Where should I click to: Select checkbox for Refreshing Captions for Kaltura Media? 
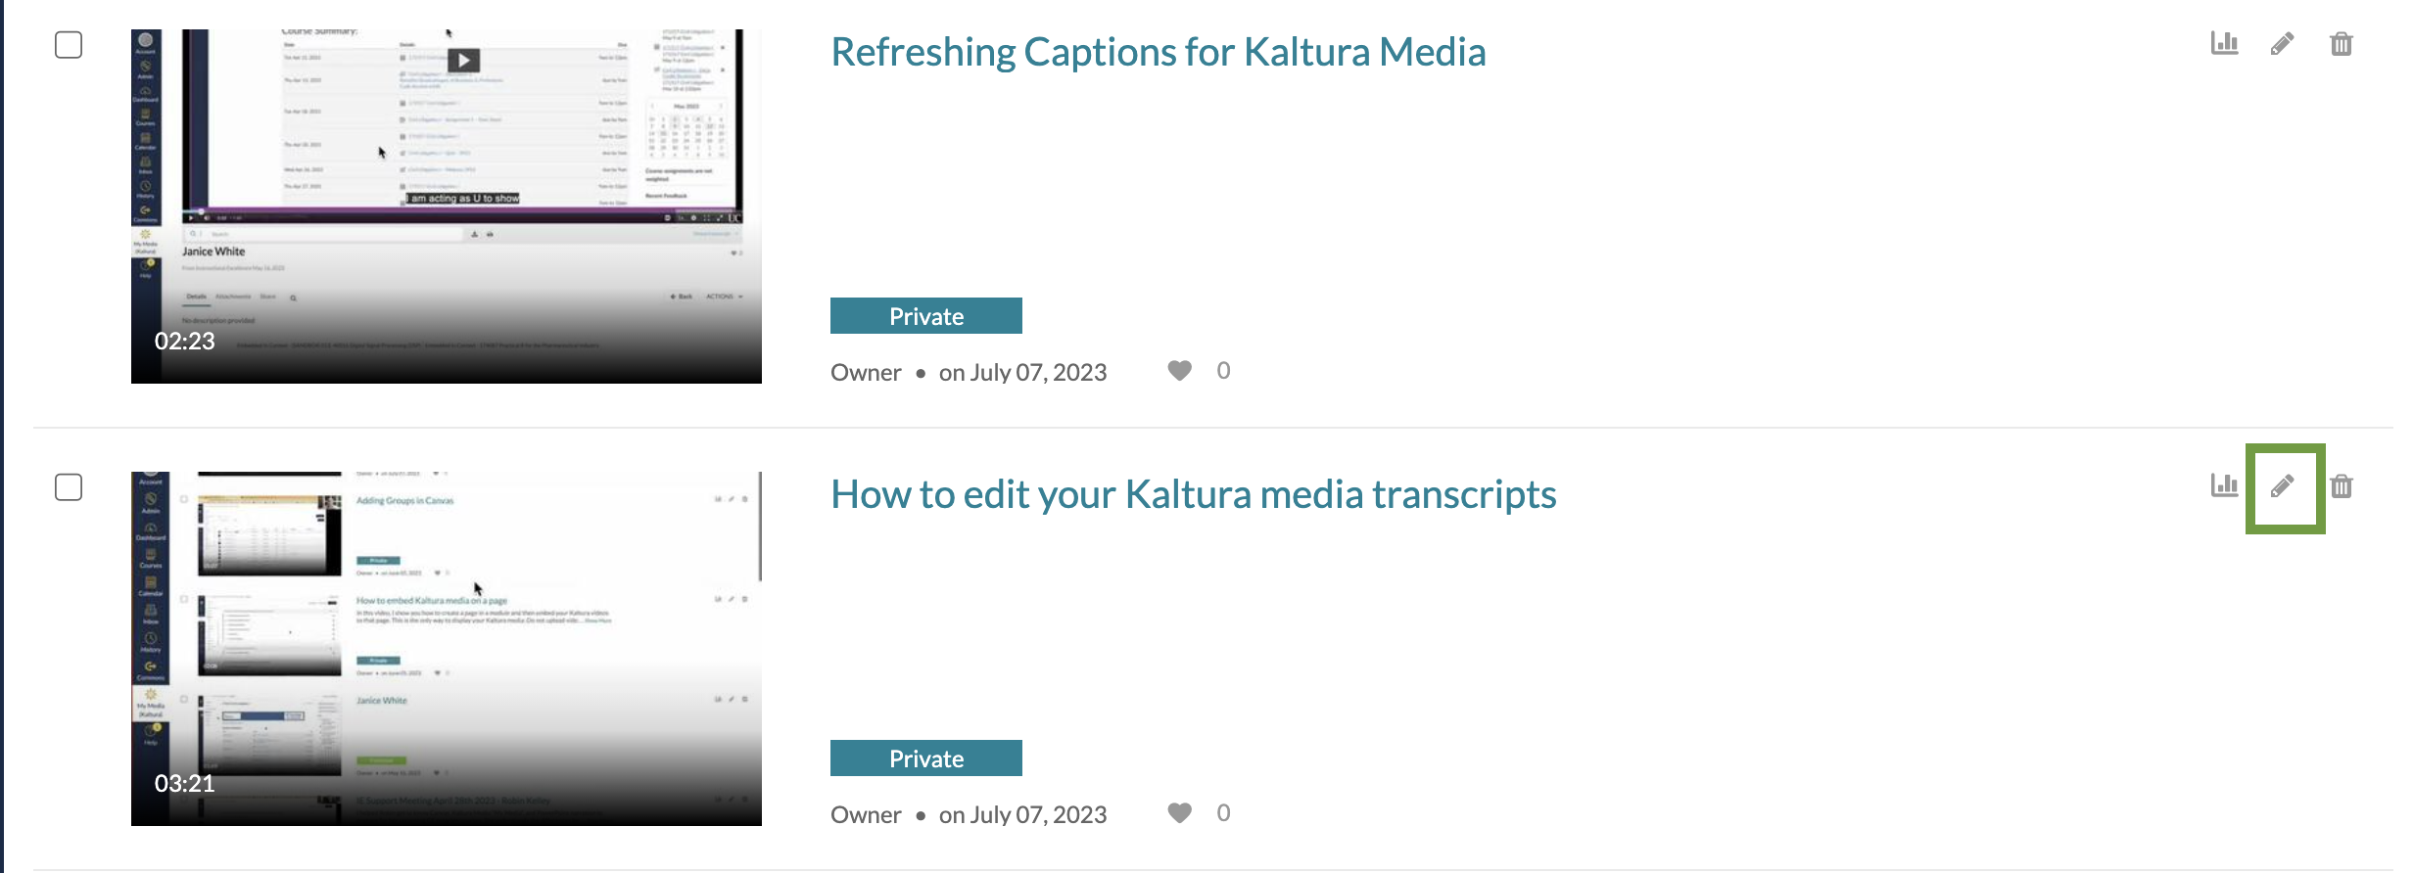pos(69,45)
